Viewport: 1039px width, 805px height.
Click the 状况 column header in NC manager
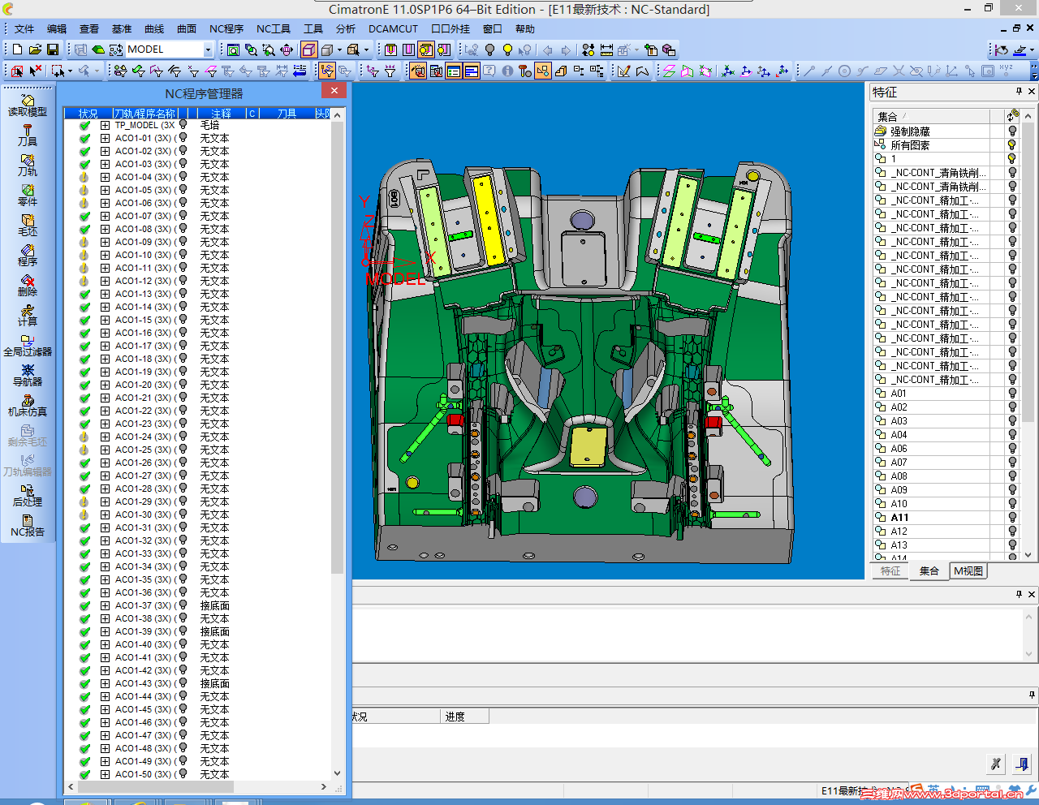pyautogui.click(x=88, y=114)
